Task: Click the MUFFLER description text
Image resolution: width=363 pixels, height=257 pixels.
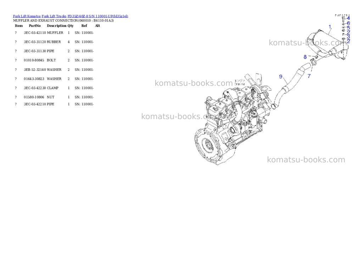Action: point(55,33)
